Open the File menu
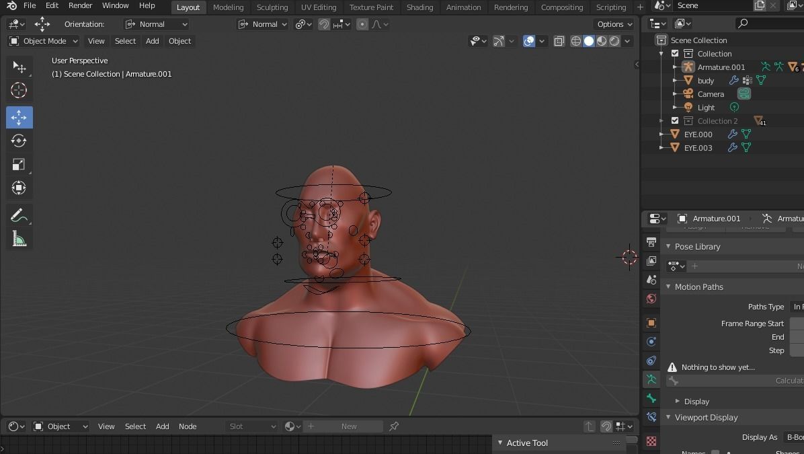804x454 pixels. pos(30,5)
